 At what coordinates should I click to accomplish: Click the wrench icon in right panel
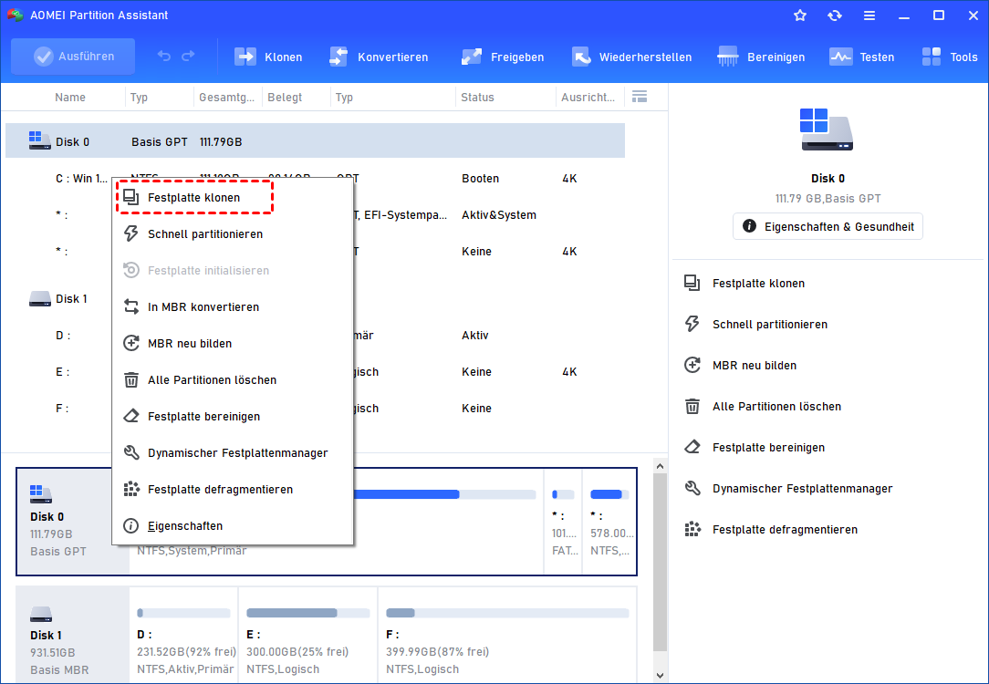(692, 488)
